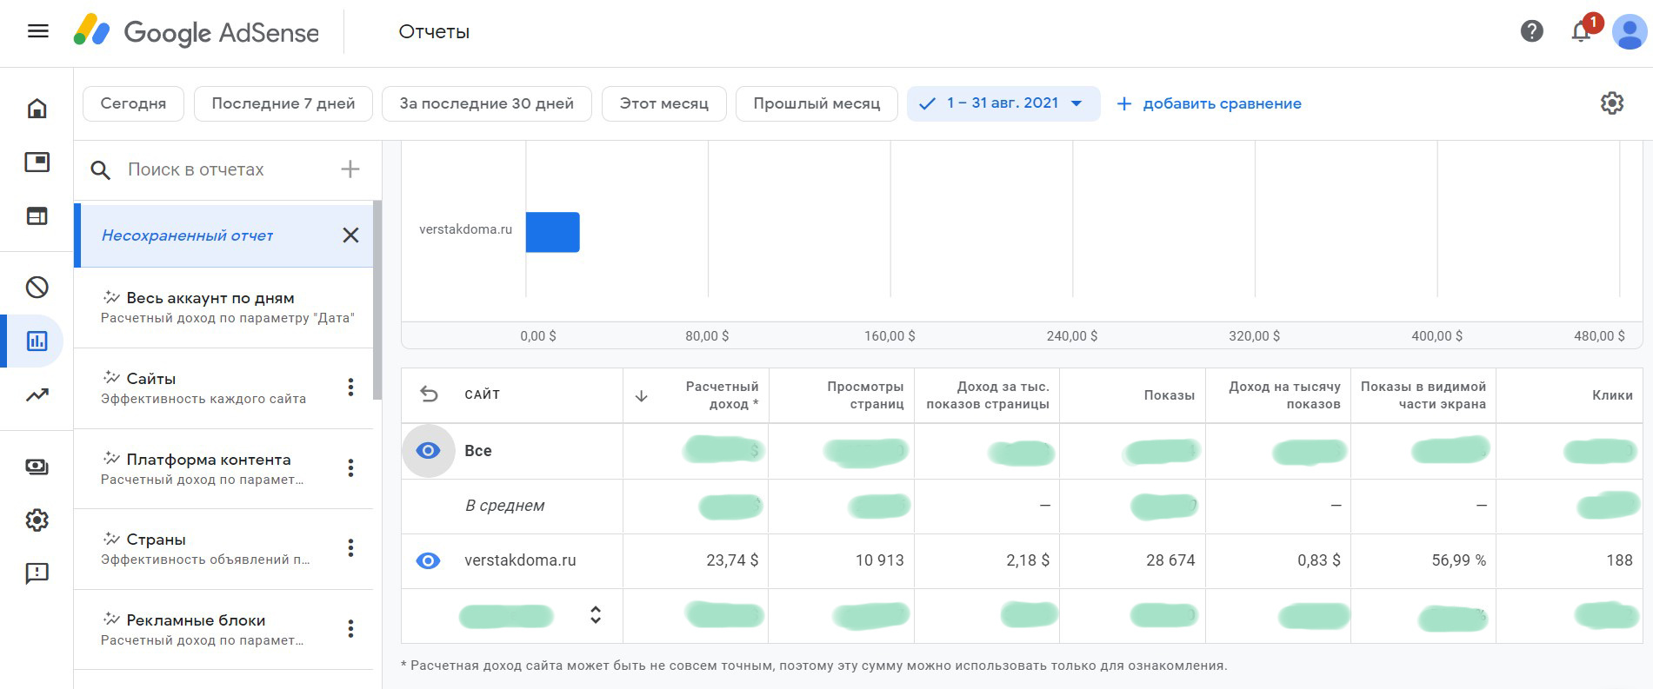Open report settings gear at top right
The image size is (1653, 689).
tap(1611, 103)
